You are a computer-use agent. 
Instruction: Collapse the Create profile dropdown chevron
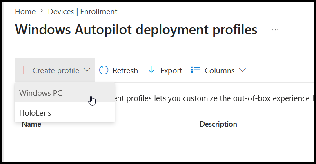[87, 70]
